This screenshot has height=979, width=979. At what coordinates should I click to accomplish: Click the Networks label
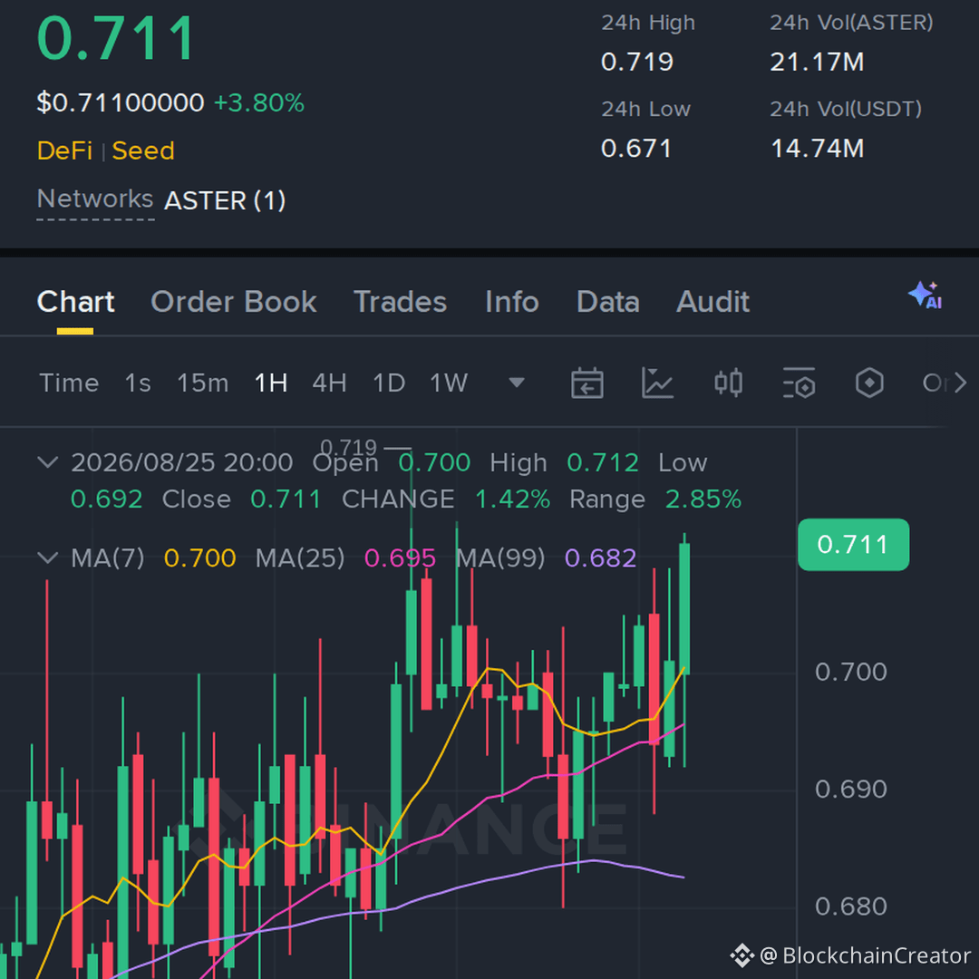tap(95, 199)
